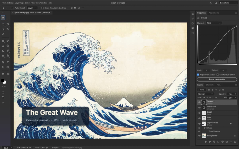Image resolution: width=239 pixels, height=149 pixels.
Task: Select the Eraser tool
Action: point(3,51)
